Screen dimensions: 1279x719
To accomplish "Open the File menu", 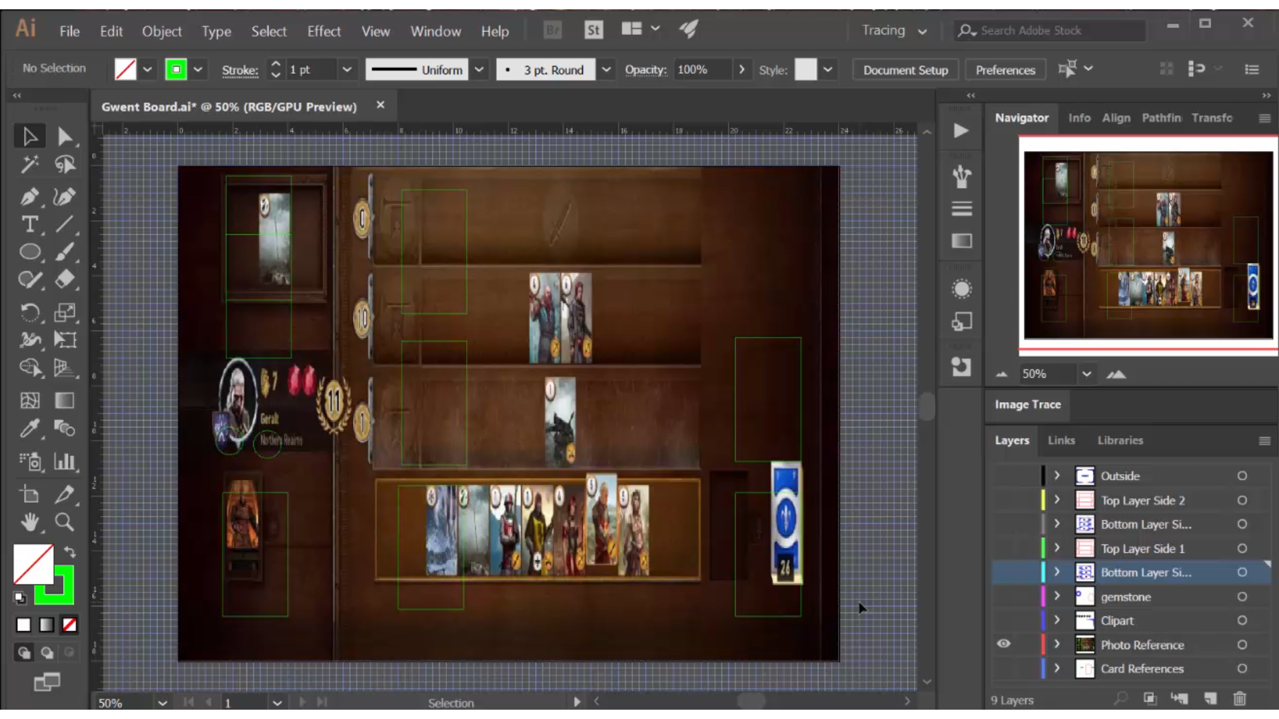I will pos(69,31).
